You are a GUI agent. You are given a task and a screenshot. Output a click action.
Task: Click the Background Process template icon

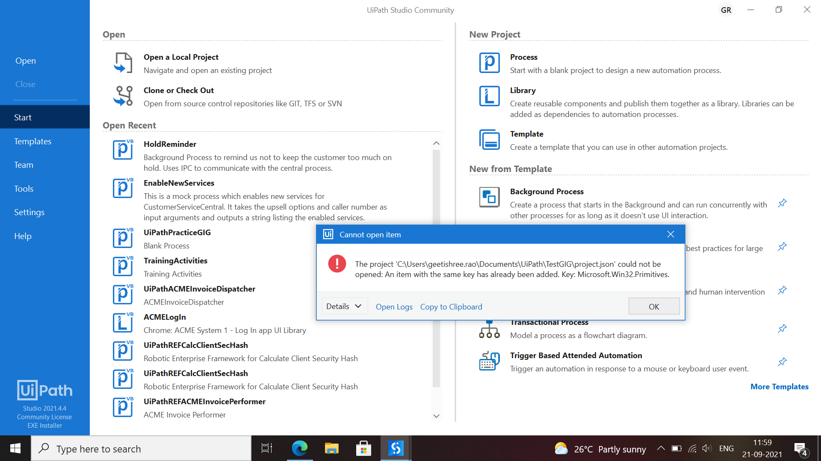pyautogui.click(x=489, y=197)
